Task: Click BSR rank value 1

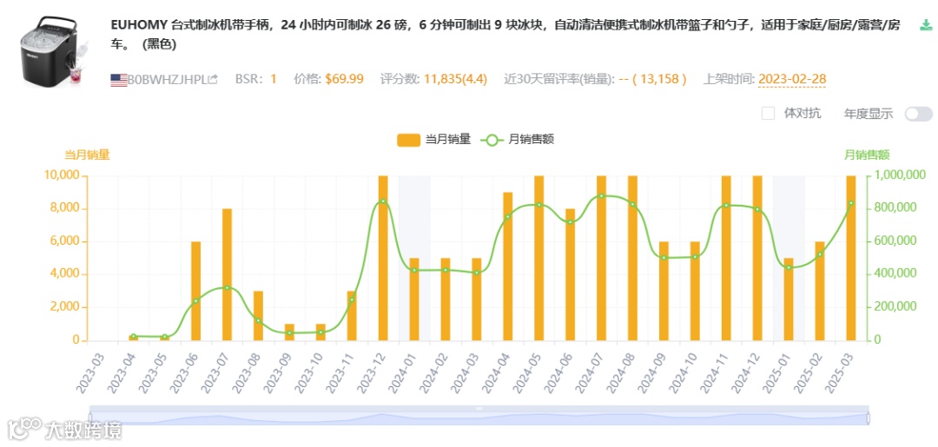Action: (274, 80)
